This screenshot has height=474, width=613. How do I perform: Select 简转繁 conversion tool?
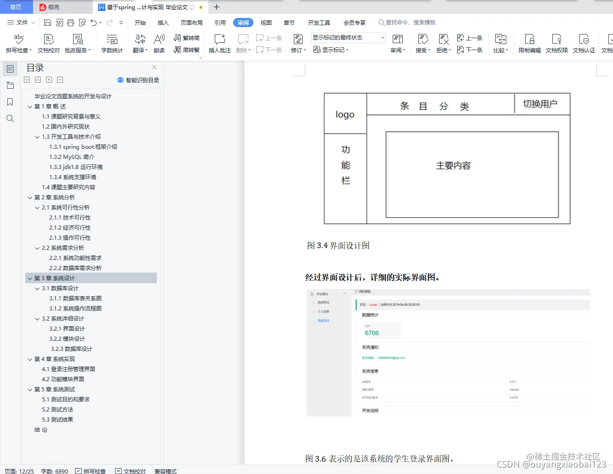(x=186, y=51)
